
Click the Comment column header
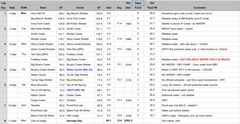click(x=199, y=8)
